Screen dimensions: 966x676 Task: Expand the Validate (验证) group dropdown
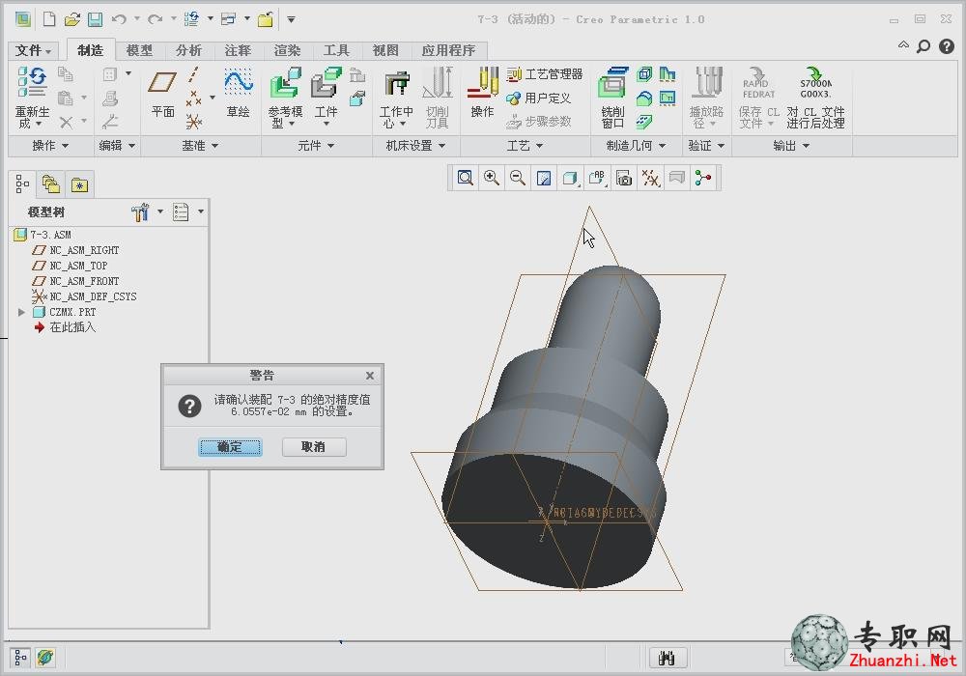(706, 146)
